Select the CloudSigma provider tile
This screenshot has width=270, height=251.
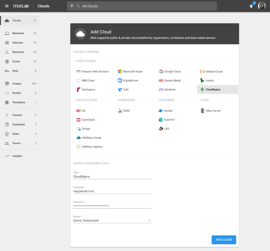point(217,89)
